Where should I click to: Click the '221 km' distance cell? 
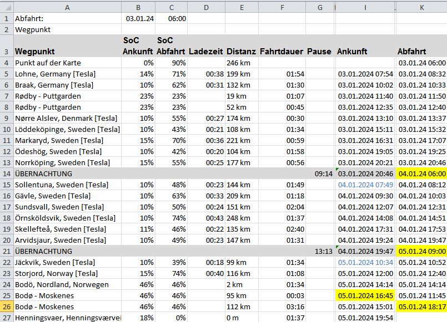pos(242,140)
